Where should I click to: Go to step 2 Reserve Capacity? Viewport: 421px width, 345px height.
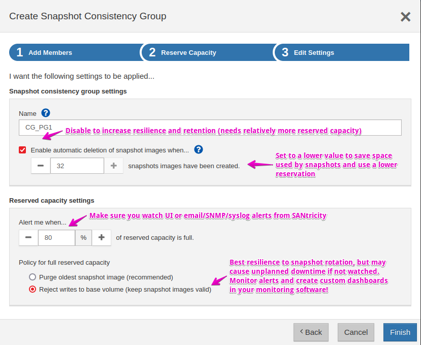[208, 52]
